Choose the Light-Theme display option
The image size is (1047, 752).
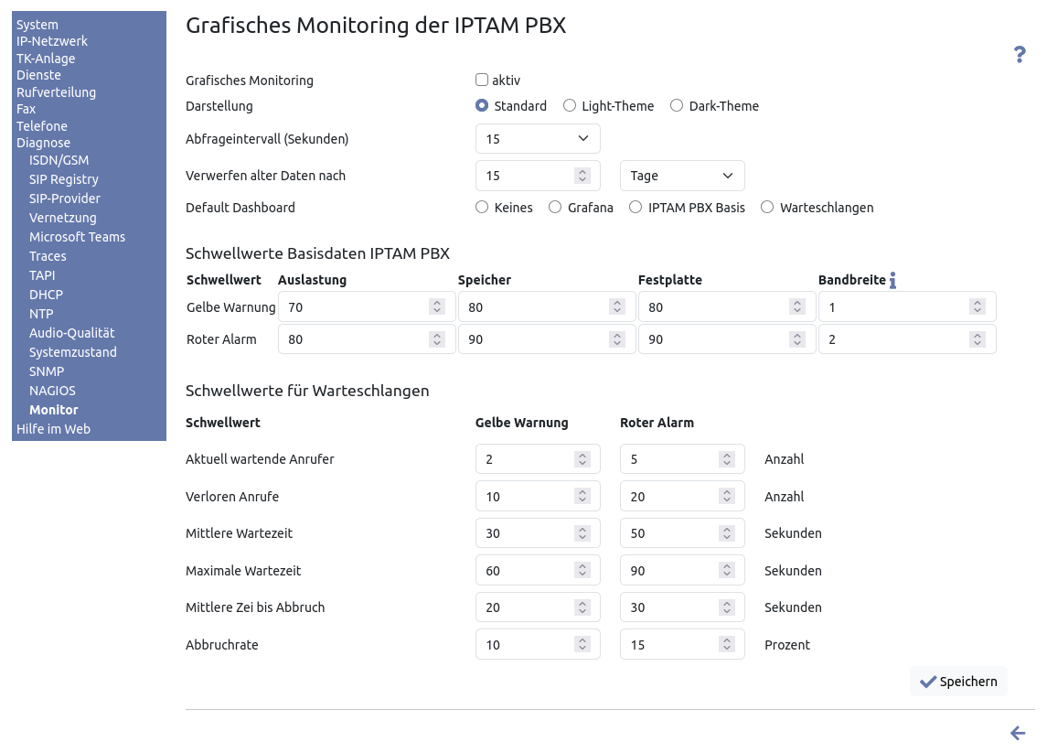coord(570,106)
